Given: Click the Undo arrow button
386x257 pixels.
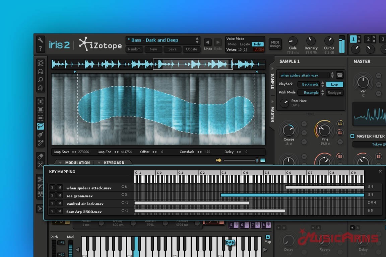Looking at the screenshot, I should tap(208, 42).
